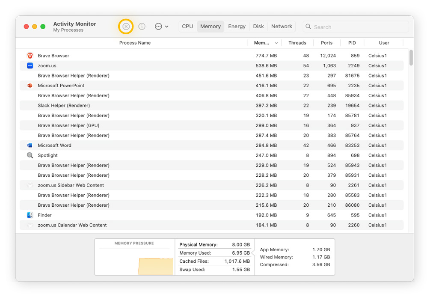Open the Disk tab

258,27
